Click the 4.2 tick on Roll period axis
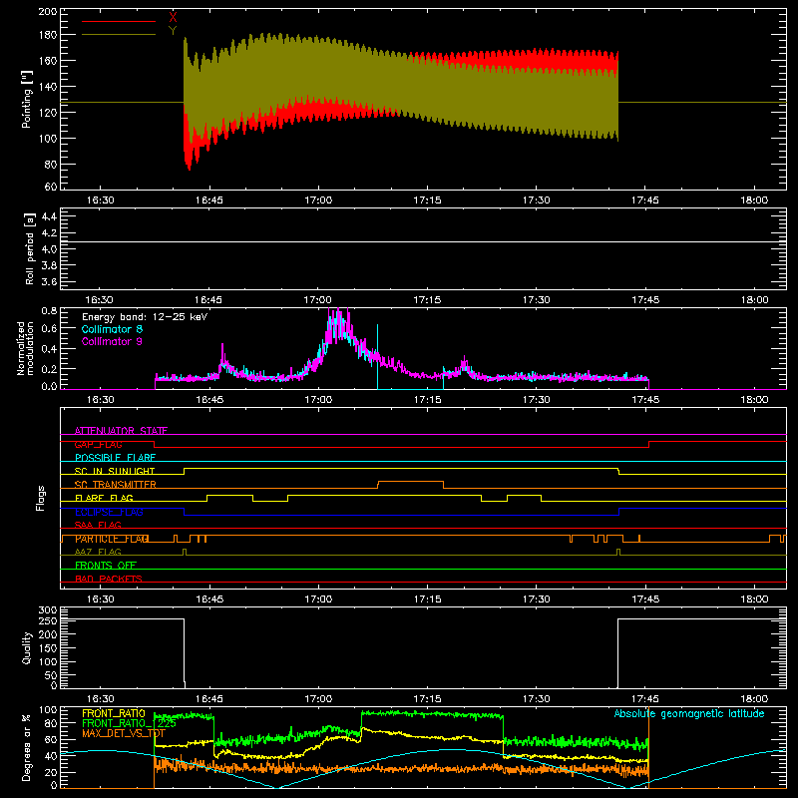This screenshot has width=798, height=798. (x=49, y=233)
